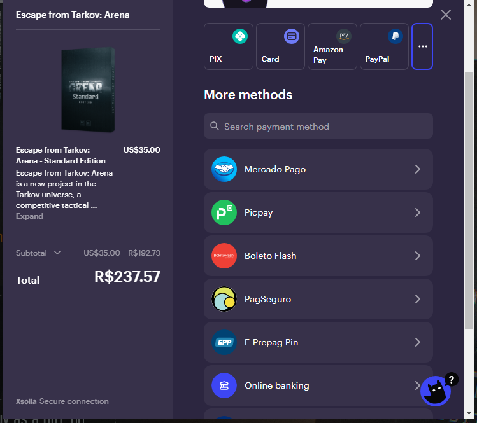Focus the Search payment method field

click(318, 126)
